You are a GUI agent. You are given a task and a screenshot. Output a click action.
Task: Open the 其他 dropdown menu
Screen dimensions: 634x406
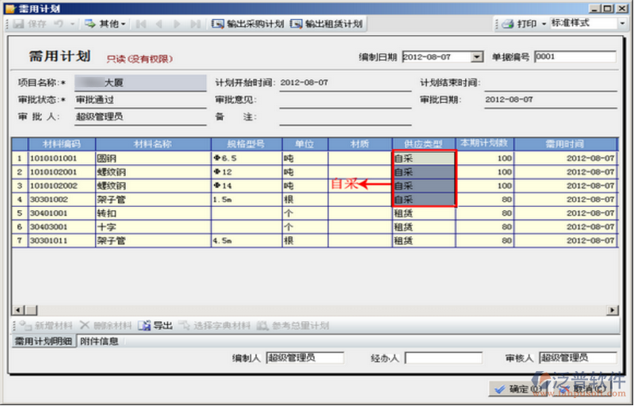coord(105,24)
